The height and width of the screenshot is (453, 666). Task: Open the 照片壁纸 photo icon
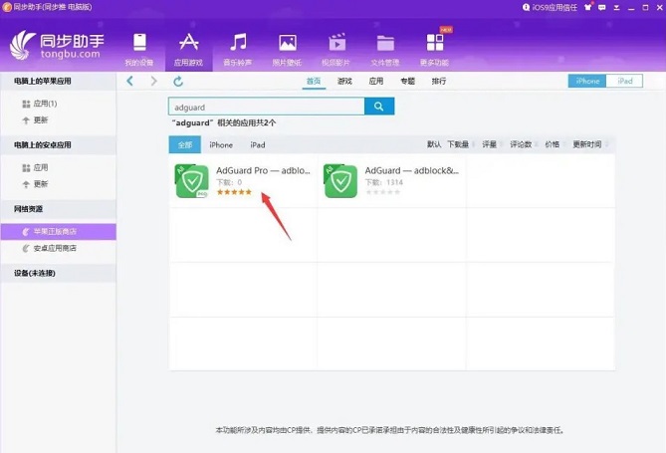tap(288, 43)
